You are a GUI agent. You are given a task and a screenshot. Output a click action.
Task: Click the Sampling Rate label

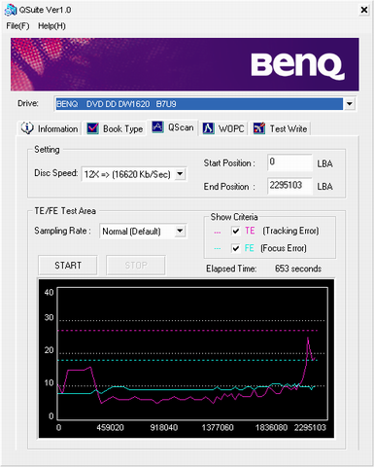pos(62,231)
